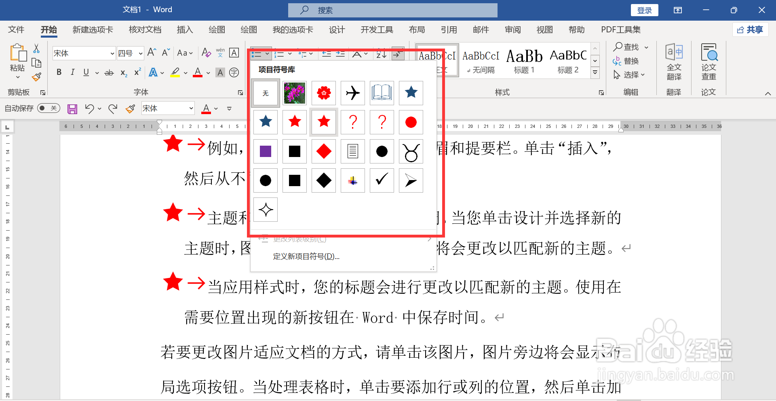776x401 pixels.
Task: Apply subscript formatting
Action: coord(124,73)
